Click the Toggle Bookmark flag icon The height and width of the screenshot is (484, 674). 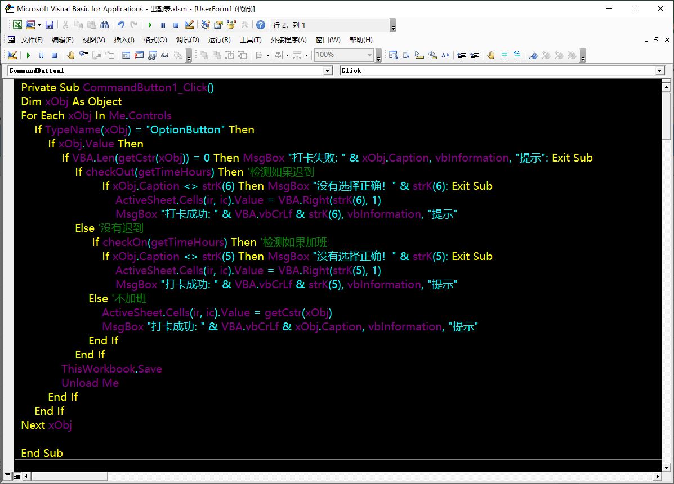point(533,55)
